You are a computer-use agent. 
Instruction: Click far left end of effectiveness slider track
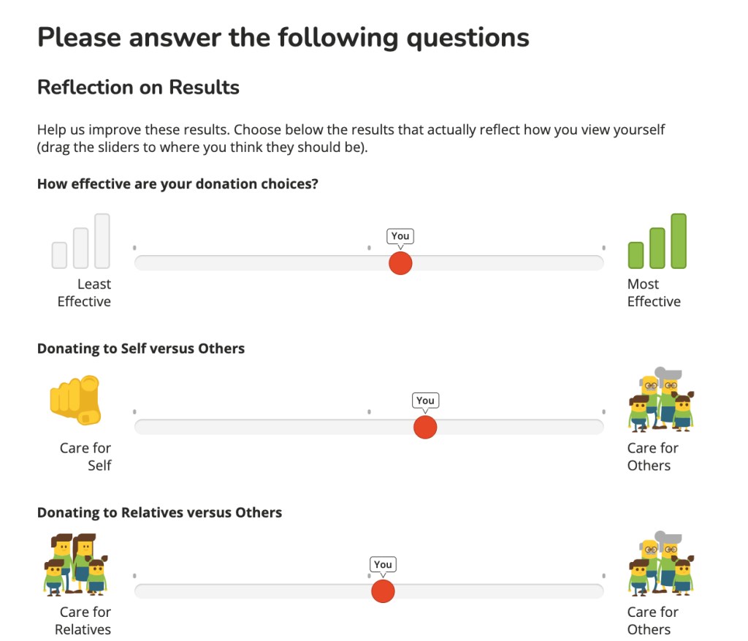pos(139,263)
